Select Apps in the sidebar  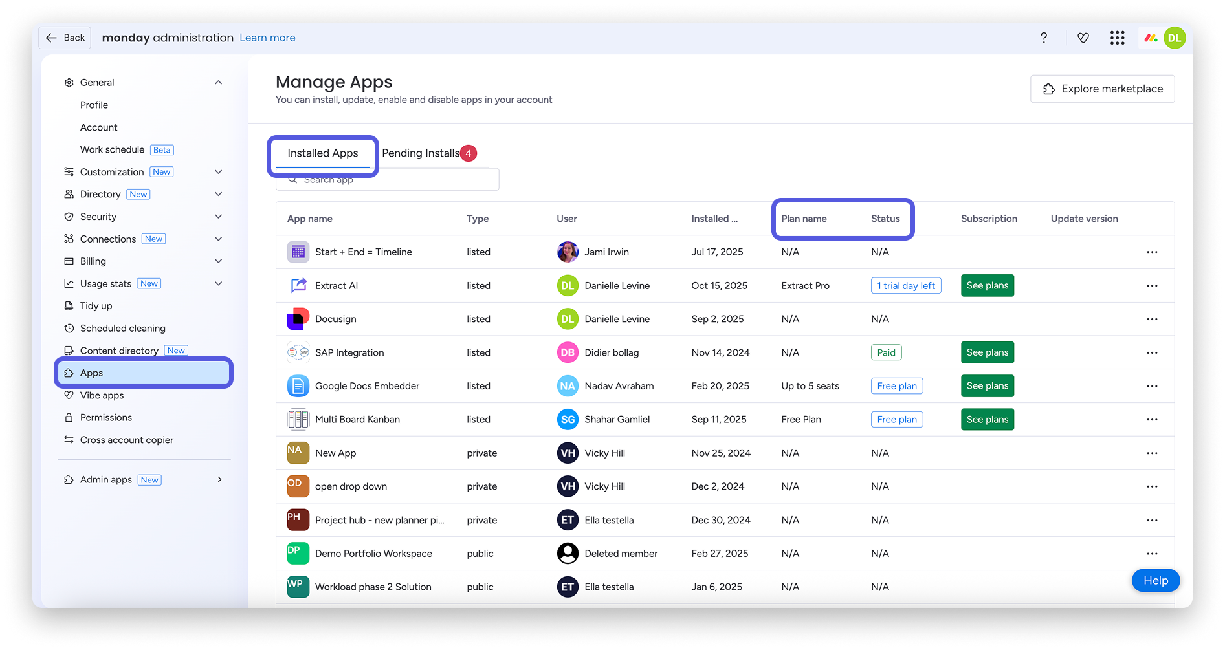tap(144, 373)
